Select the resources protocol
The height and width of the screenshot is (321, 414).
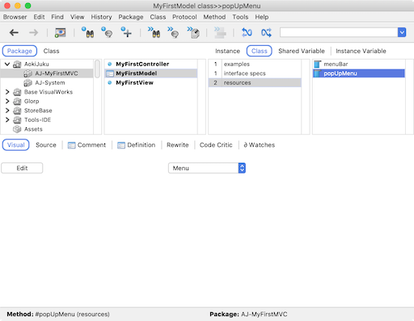[255, 82]
